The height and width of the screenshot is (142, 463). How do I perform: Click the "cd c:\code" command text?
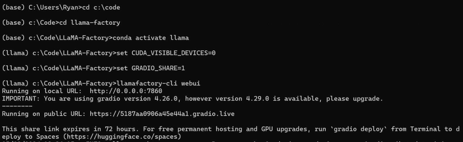click(101, 8)
